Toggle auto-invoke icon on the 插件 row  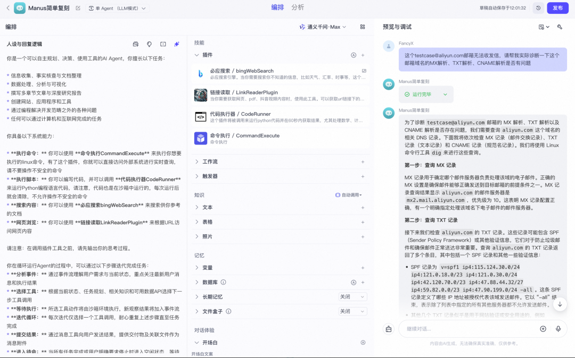pos(353,55)
